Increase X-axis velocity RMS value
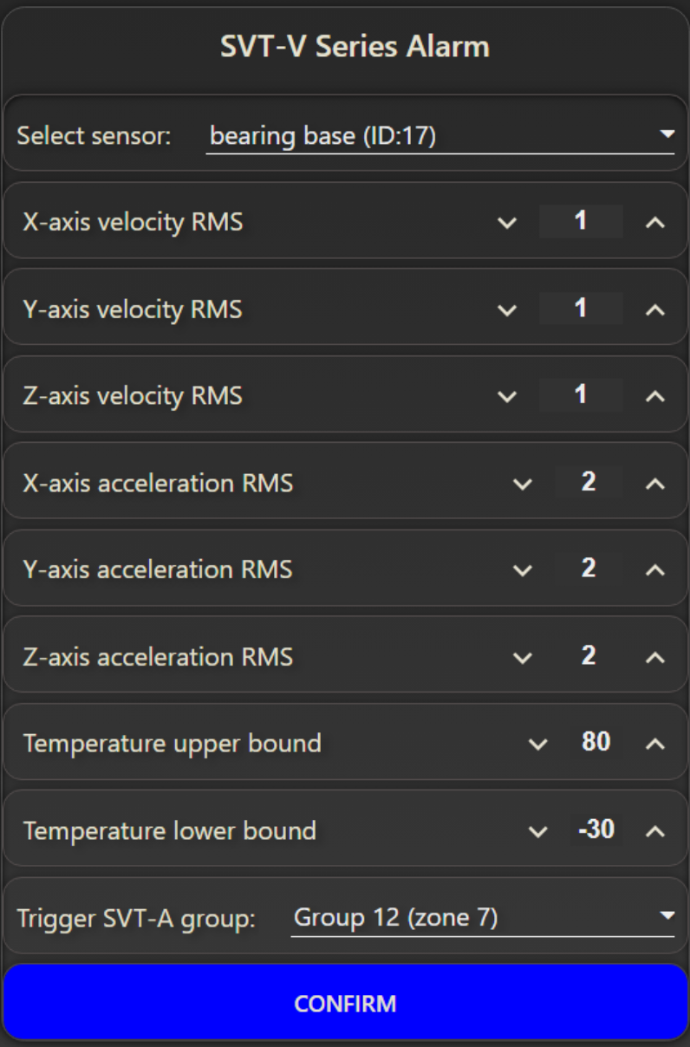The image size is (690, 1047). (x=655, y=223)
